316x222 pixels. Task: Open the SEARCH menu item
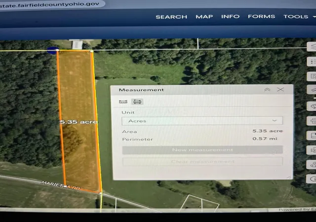pyautogui.click(x=171, y=17)
